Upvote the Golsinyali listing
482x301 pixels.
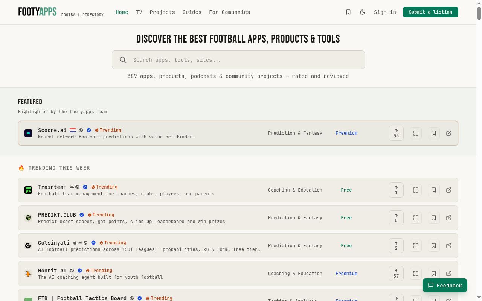[x=396, y=246]
